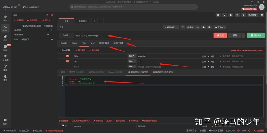Open the error response example tab
Screen dimensions: 267x133
pos(163,72)
